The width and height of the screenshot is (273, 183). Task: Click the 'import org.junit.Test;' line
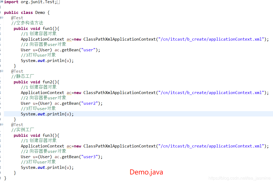click(30, 2)
